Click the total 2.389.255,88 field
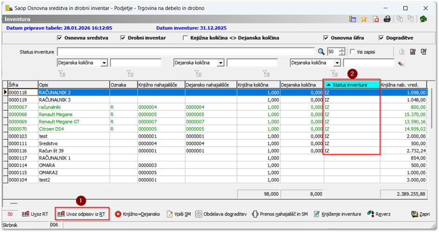 tap(403, 194)
